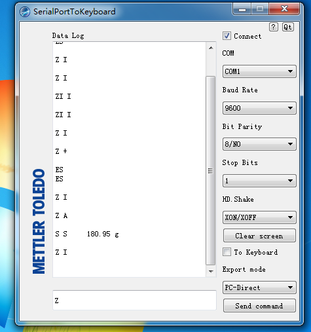Expand the Baud Rate dropdown showing 9600
311x332 pixels.
click(x=259, y=108)
